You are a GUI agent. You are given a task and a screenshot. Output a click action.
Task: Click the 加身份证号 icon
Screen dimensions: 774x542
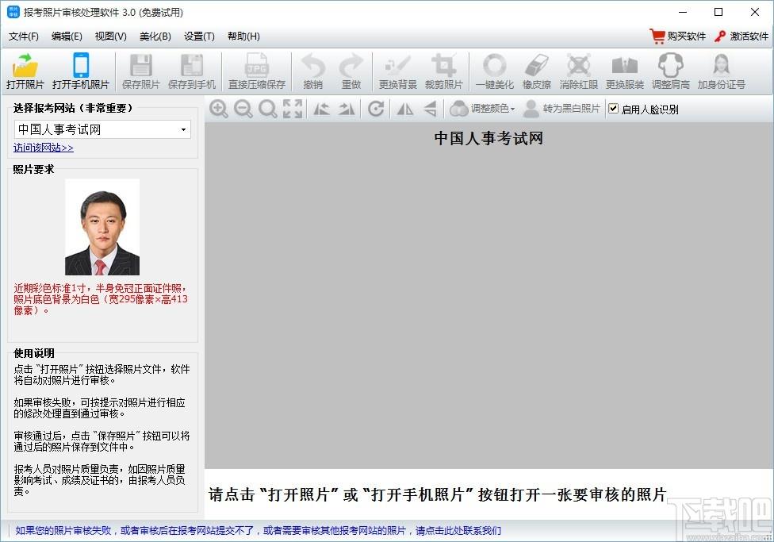(x=721, y=65)
